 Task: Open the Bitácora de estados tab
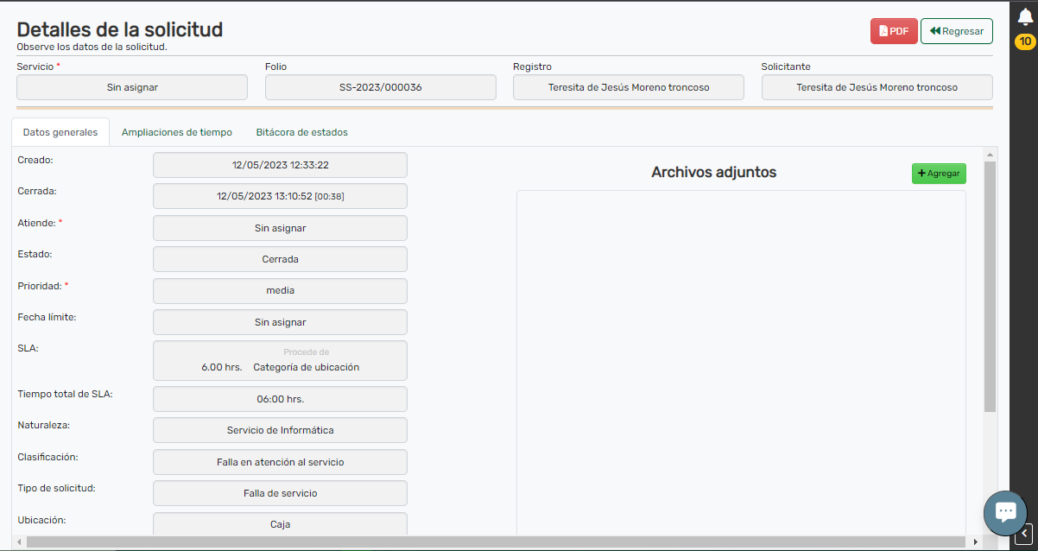tap(301, 132)
